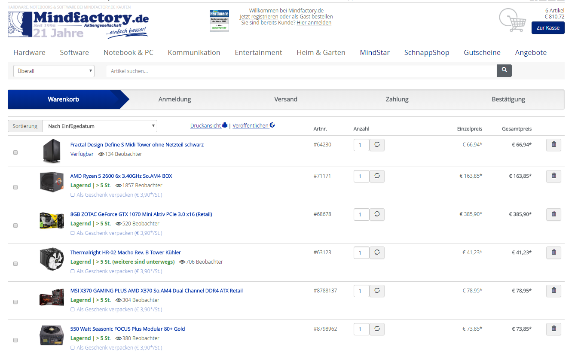Open MSI X370 GAMING PLUS product link
Viewport: 584px width, 359px height.
pos(156,291)
